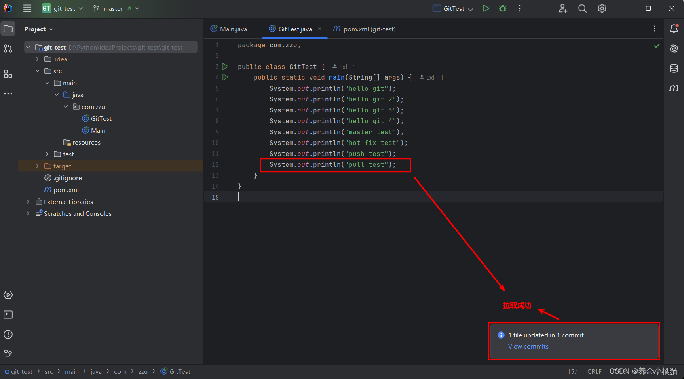
Task: Expand Scratches and Consoles node
Action: pos(28,213)
